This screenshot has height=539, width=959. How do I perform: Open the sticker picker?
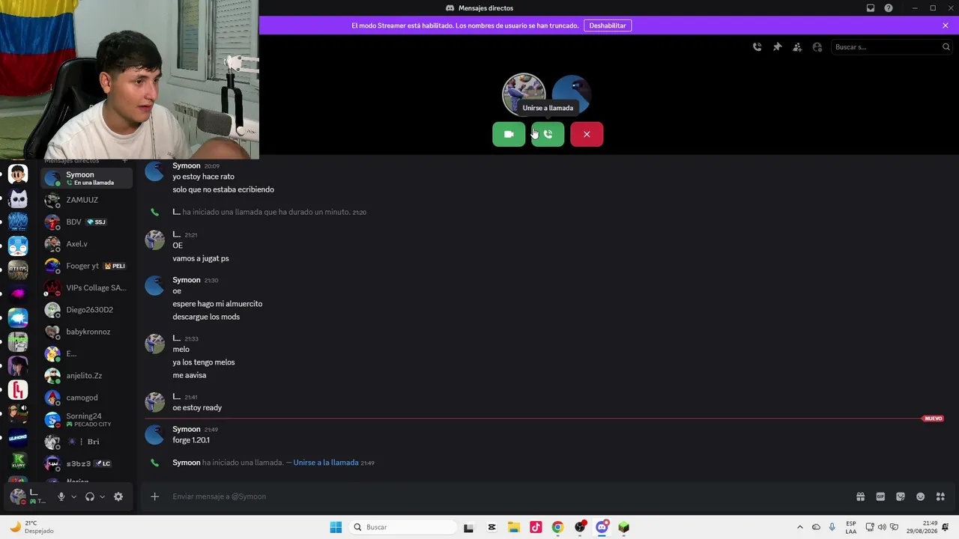tap(901, 496)
